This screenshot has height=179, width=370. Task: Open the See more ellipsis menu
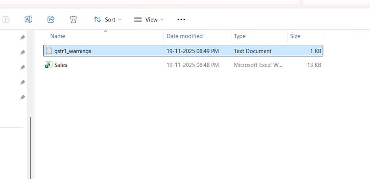click(x=181, y=19)
